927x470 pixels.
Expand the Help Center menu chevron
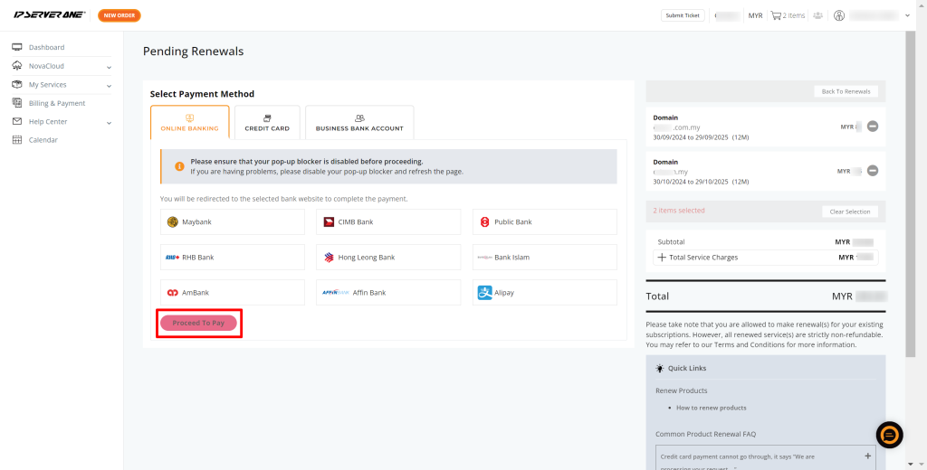109,123
